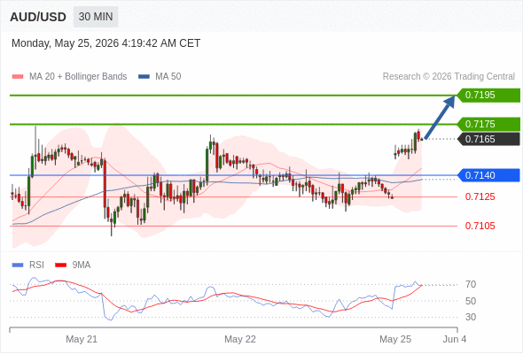
Task: Click the May 25 date axis label
Action: (x=395, y=339)
